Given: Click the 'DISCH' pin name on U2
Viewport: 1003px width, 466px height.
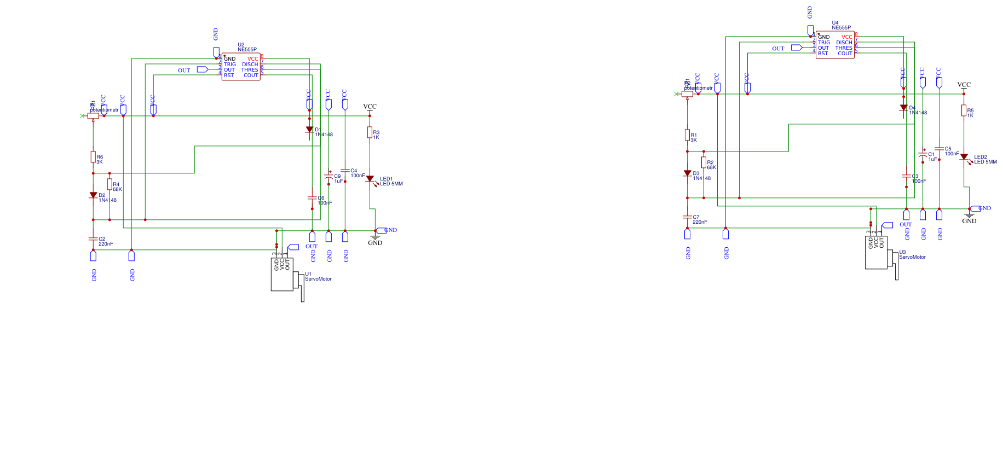Looking at the screenshot, I should point(250,65).
